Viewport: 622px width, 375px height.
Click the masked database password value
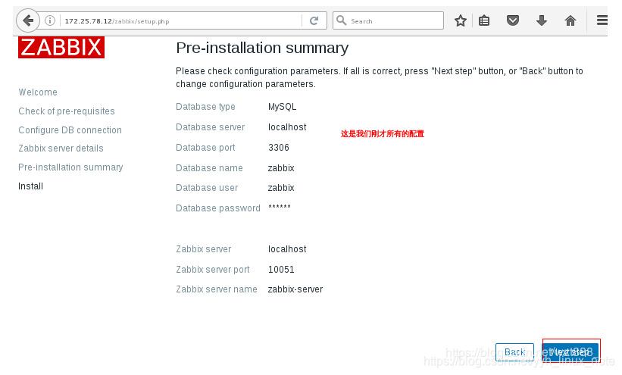[280, 207]
